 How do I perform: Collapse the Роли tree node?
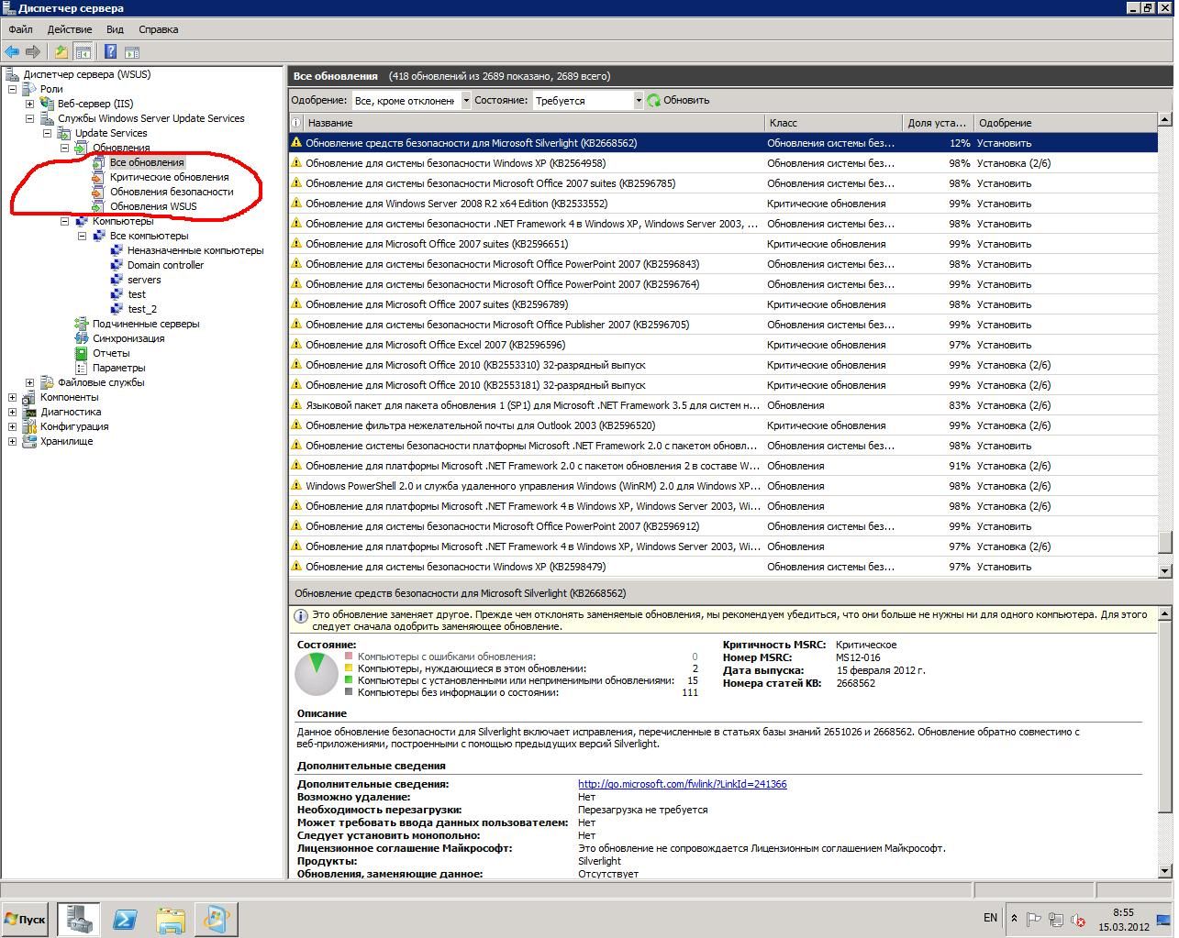[x=12, y=89]
